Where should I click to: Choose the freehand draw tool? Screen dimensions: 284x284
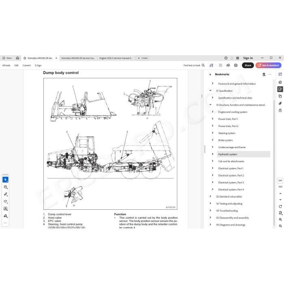(x=5, y=201)
